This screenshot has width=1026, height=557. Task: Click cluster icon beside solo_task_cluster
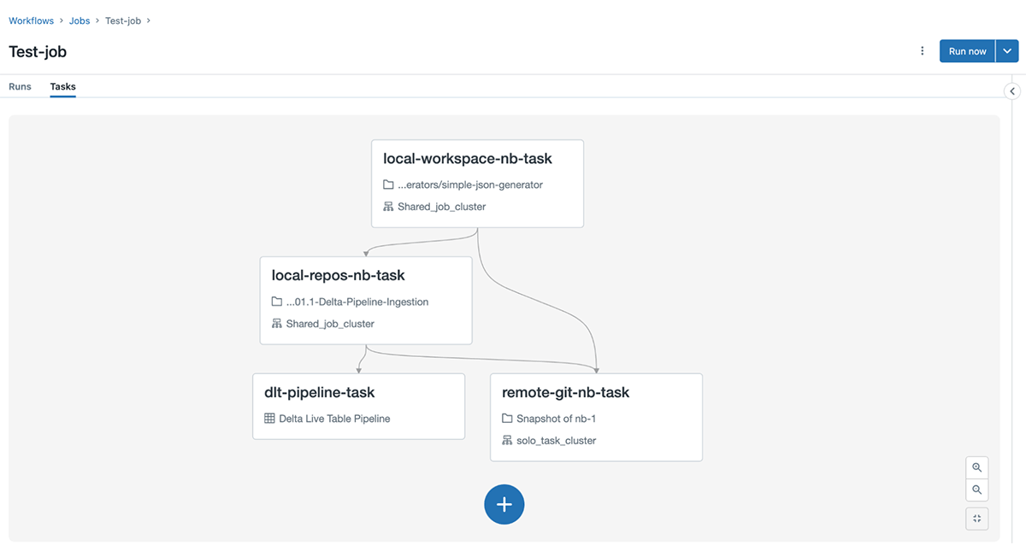507,441
